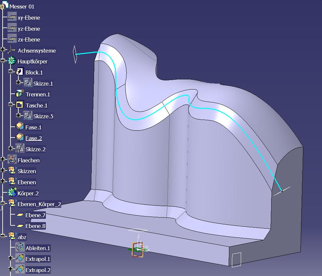This screenshot has width=322, height=276.
Task: Expand the Skizze.5 node
Action: [x=18, y=115]
